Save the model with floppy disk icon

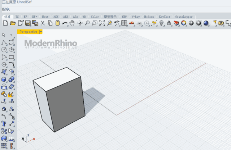pos(28,23)
